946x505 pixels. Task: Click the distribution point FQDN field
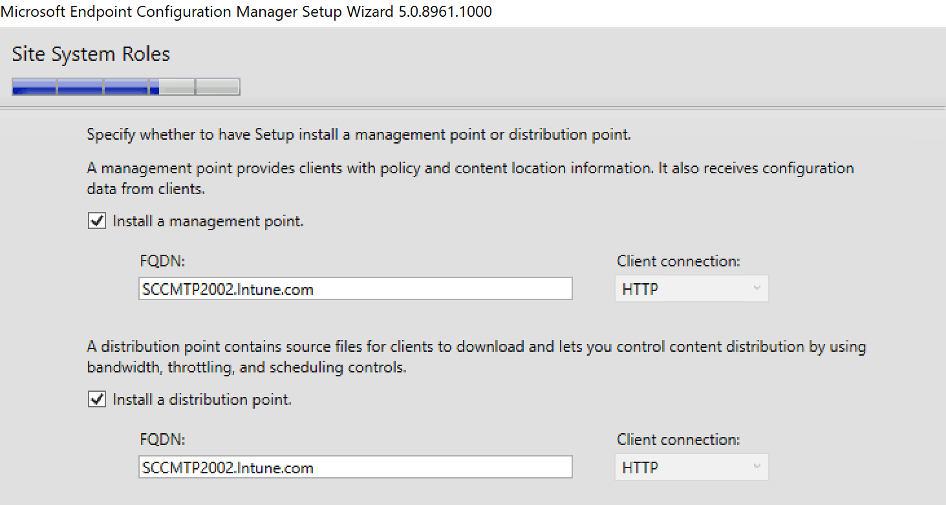(x=356, y=467)
